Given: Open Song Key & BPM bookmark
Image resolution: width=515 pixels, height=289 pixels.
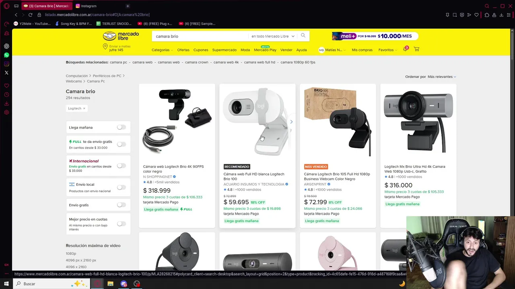Looking at the screenshot, I should pyautogui.click(x=73, y=24).
